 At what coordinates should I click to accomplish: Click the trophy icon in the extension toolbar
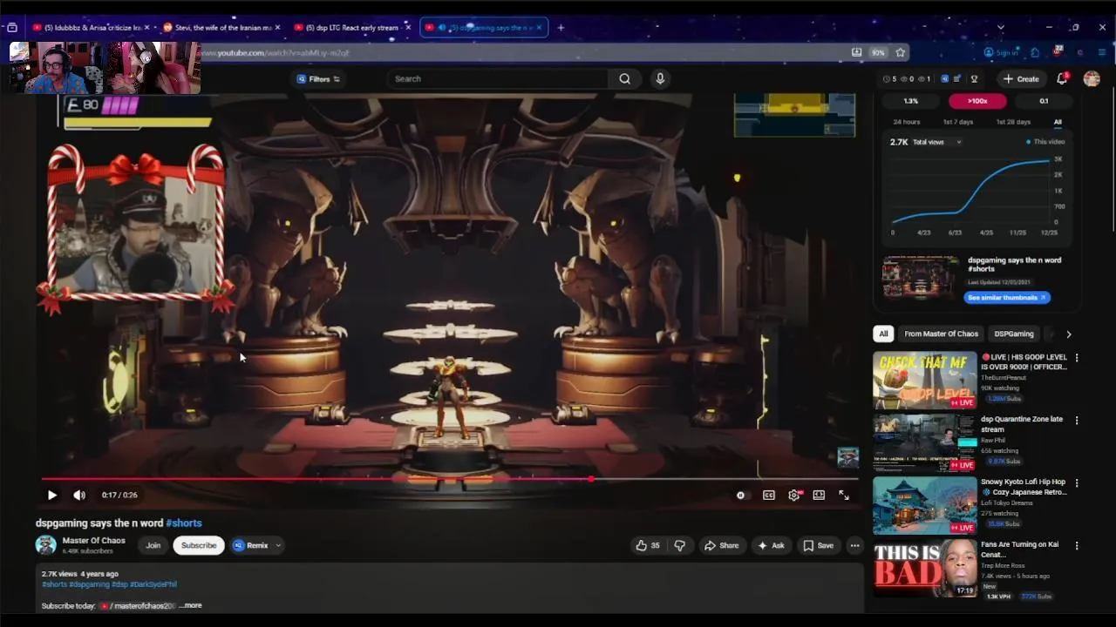pos(974,78)
